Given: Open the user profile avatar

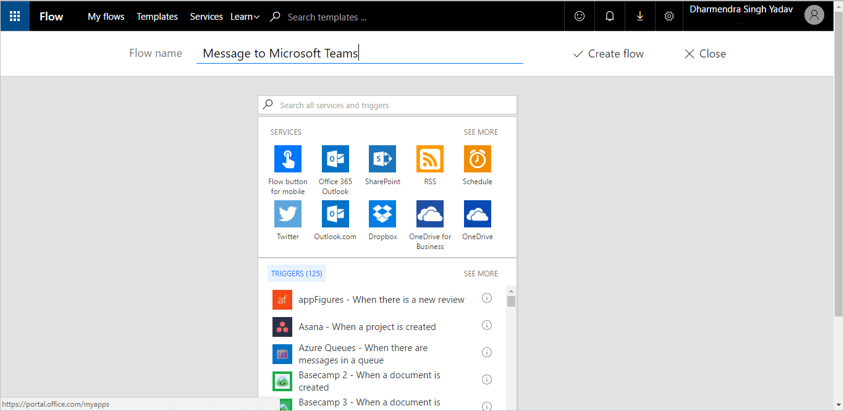Looking at the screenshot, I should coord(814,15).
